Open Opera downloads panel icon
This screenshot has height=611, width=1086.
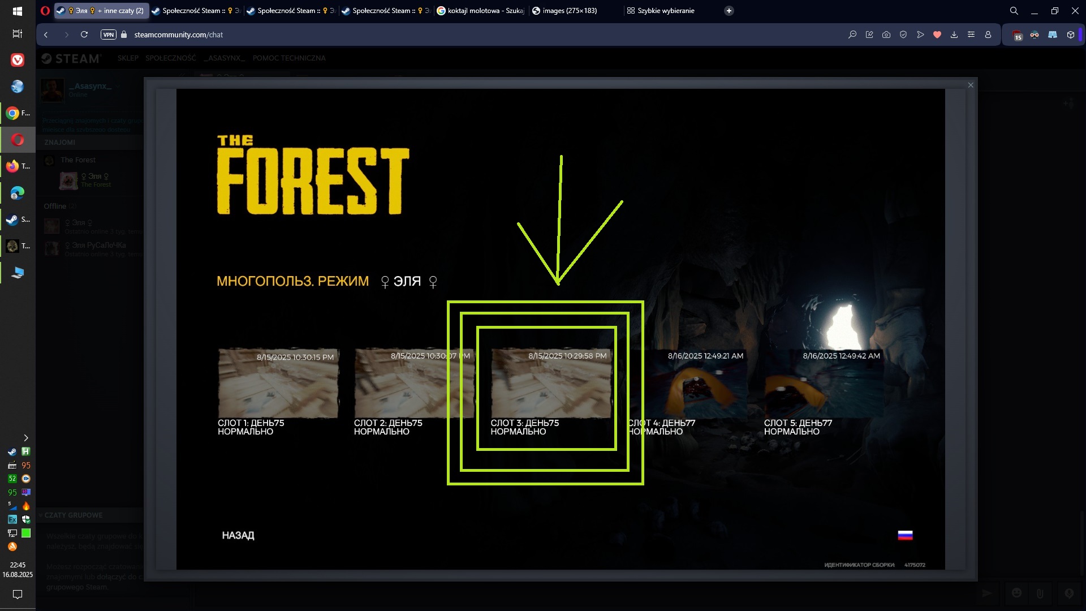tap(954, 35)
